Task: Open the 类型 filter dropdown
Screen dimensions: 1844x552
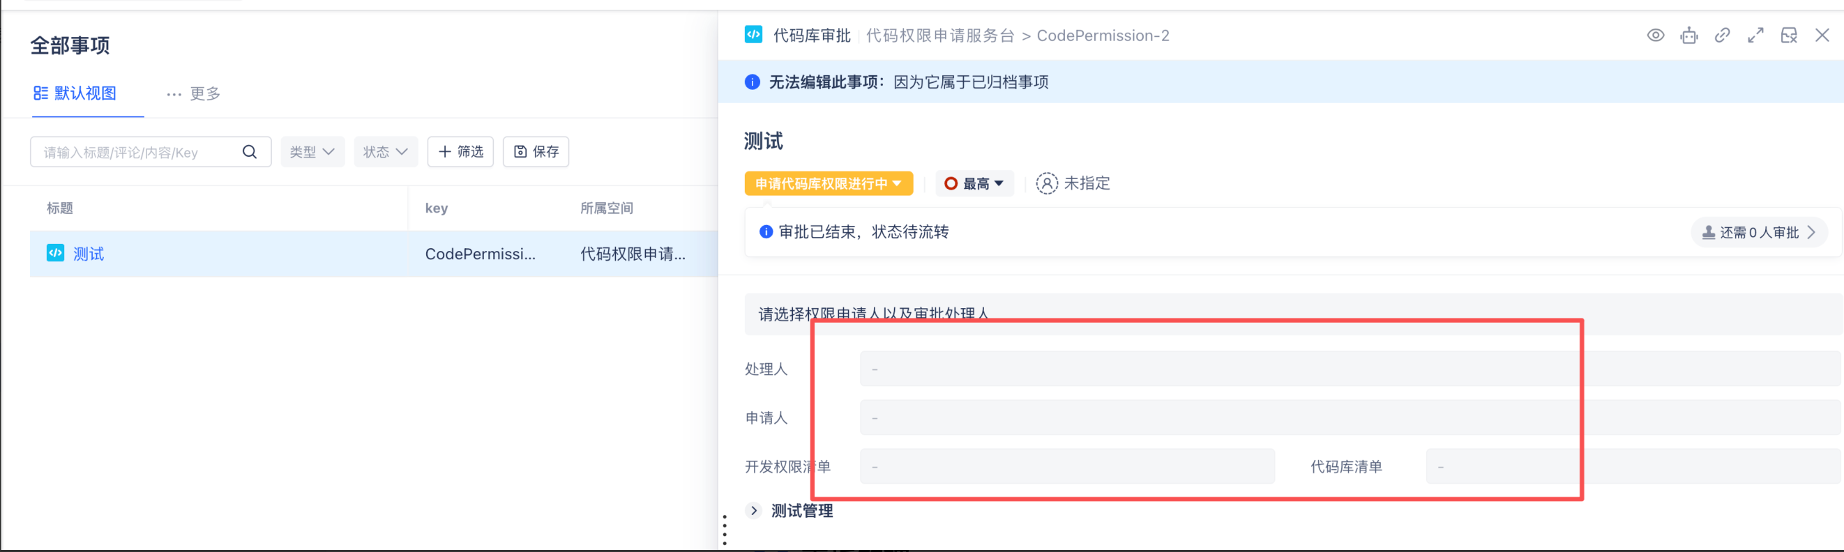Action: pyautogui.click(x=312, y=153)
